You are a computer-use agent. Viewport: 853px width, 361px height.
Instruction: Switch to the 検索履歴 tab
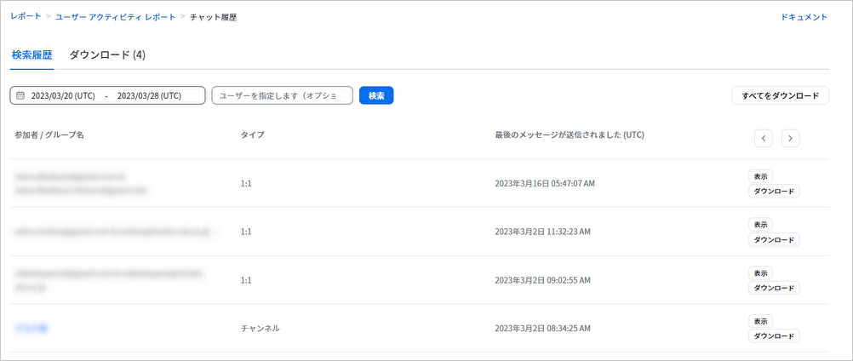pos(32,55)
